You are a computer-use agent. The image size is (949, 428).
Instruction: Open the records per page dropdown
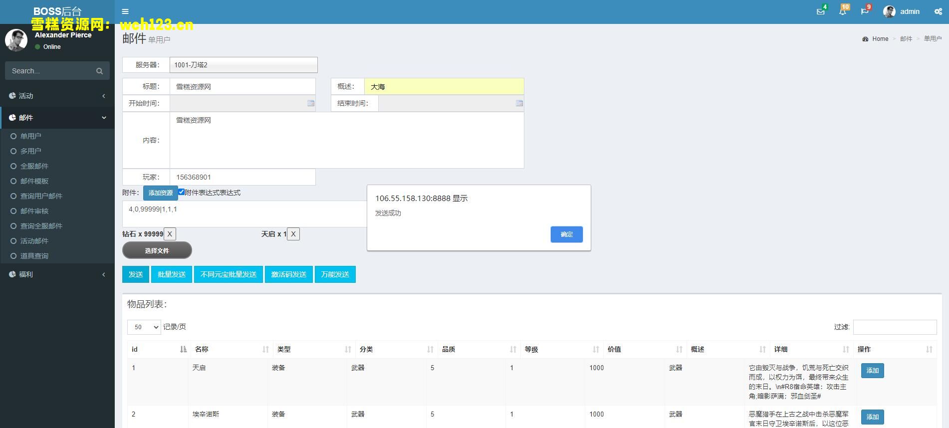point(144,327)
